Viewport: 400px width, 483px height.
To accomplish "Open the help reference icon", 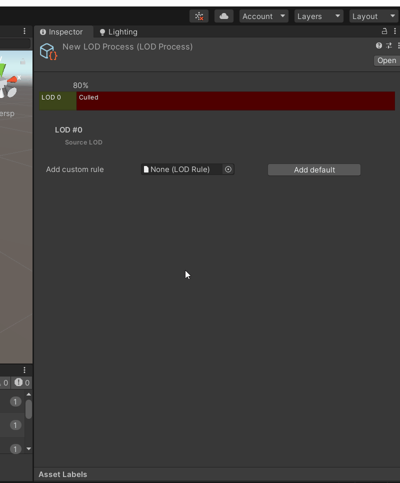I will (378, 45).
